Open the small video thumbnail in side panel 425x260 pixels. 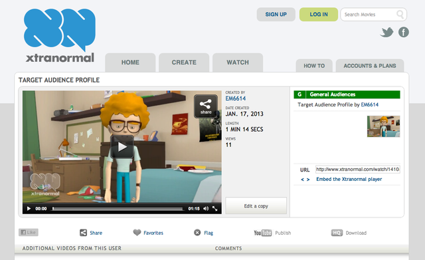383,126
